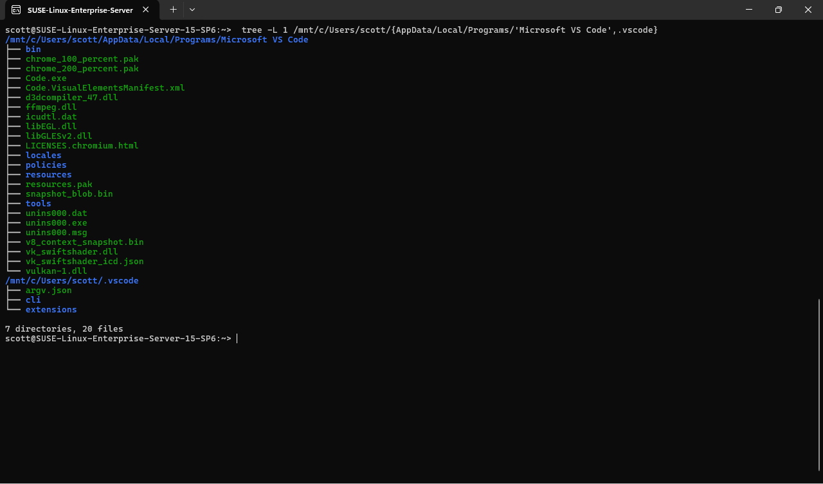823x484 pixels.
Task: Close the terminal window
Action: (808, 10)
